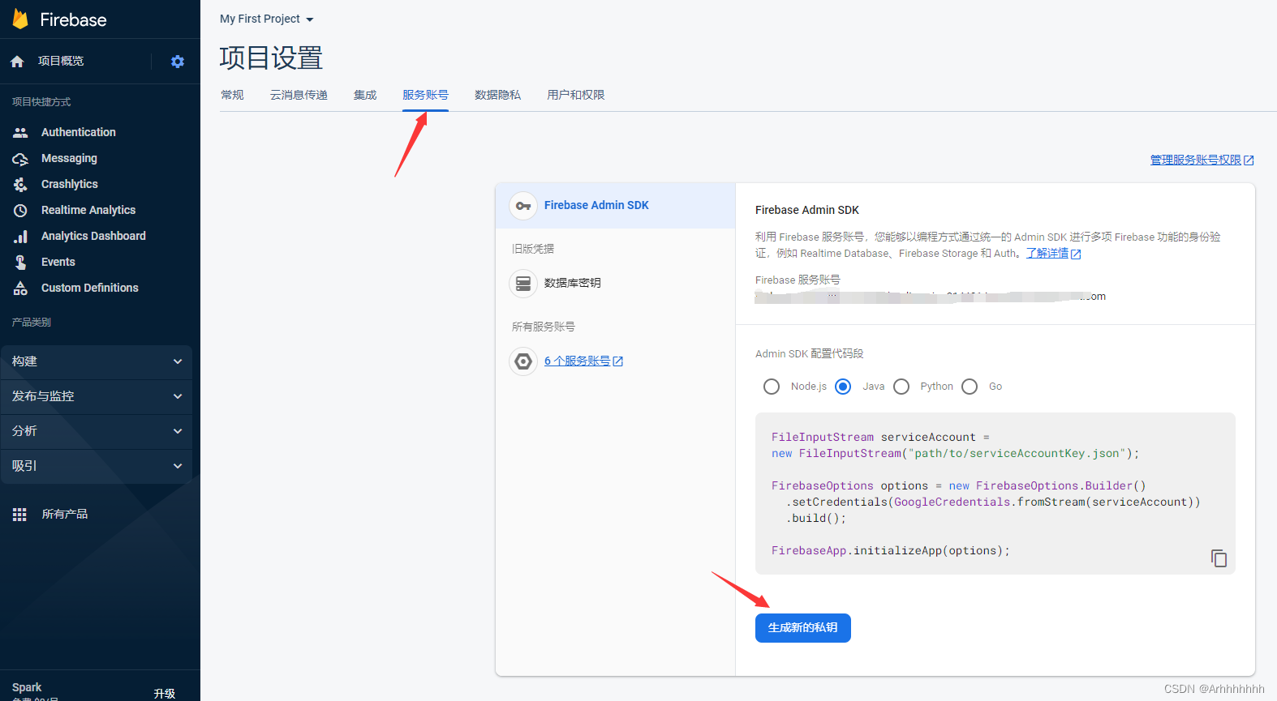The image size is (1277, 701).
Task: Expand the 发布与监控 product category
Action: pyautogui.click(x=97, y=397)
